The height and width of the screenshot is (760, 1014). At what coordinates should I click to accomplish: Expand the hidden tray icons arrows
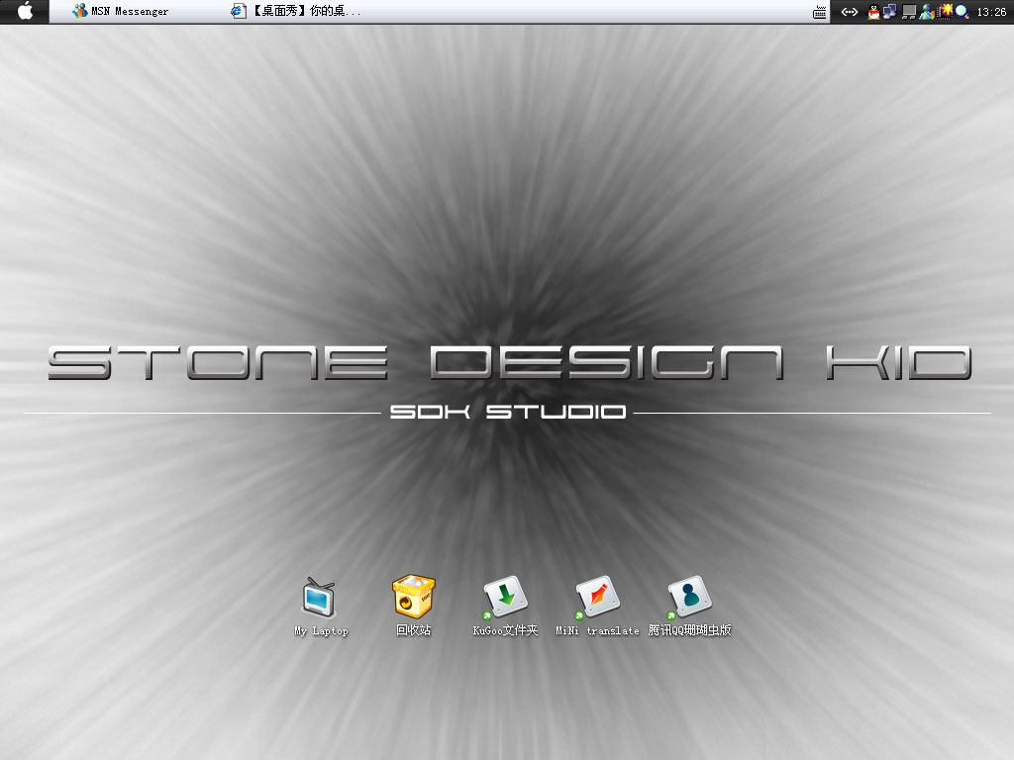[x=849, y=12]
